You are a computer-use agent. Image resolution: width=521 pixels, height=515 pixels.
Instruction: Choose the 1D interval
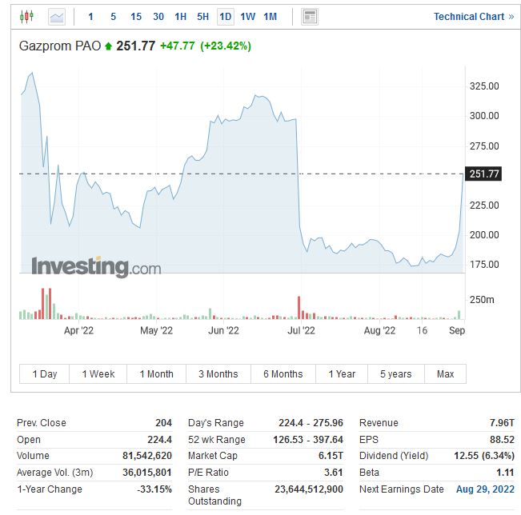pyautogui.click(x=225, y=16)
